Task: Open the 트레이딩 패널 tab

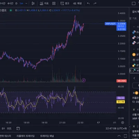Action: click(47, 136)
